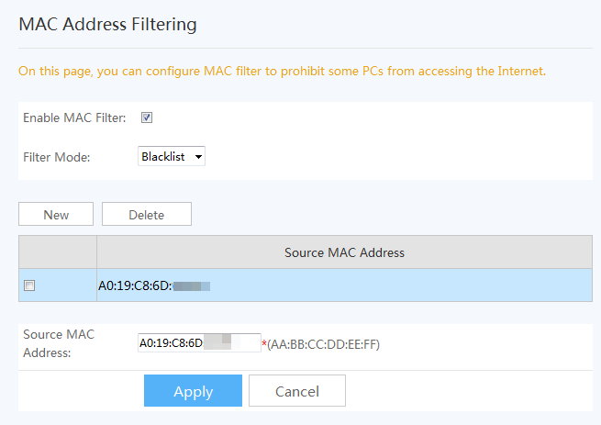The width and height of the screenshot is (601, 425).
Task: Click the red required asterisk
Action: click(x=264, y=345)
